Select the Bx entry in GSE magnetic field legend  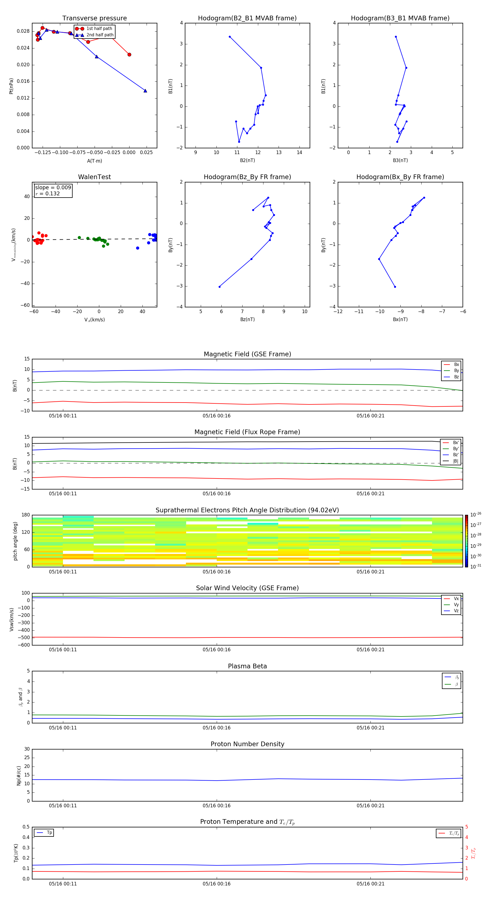coord(451,365)
